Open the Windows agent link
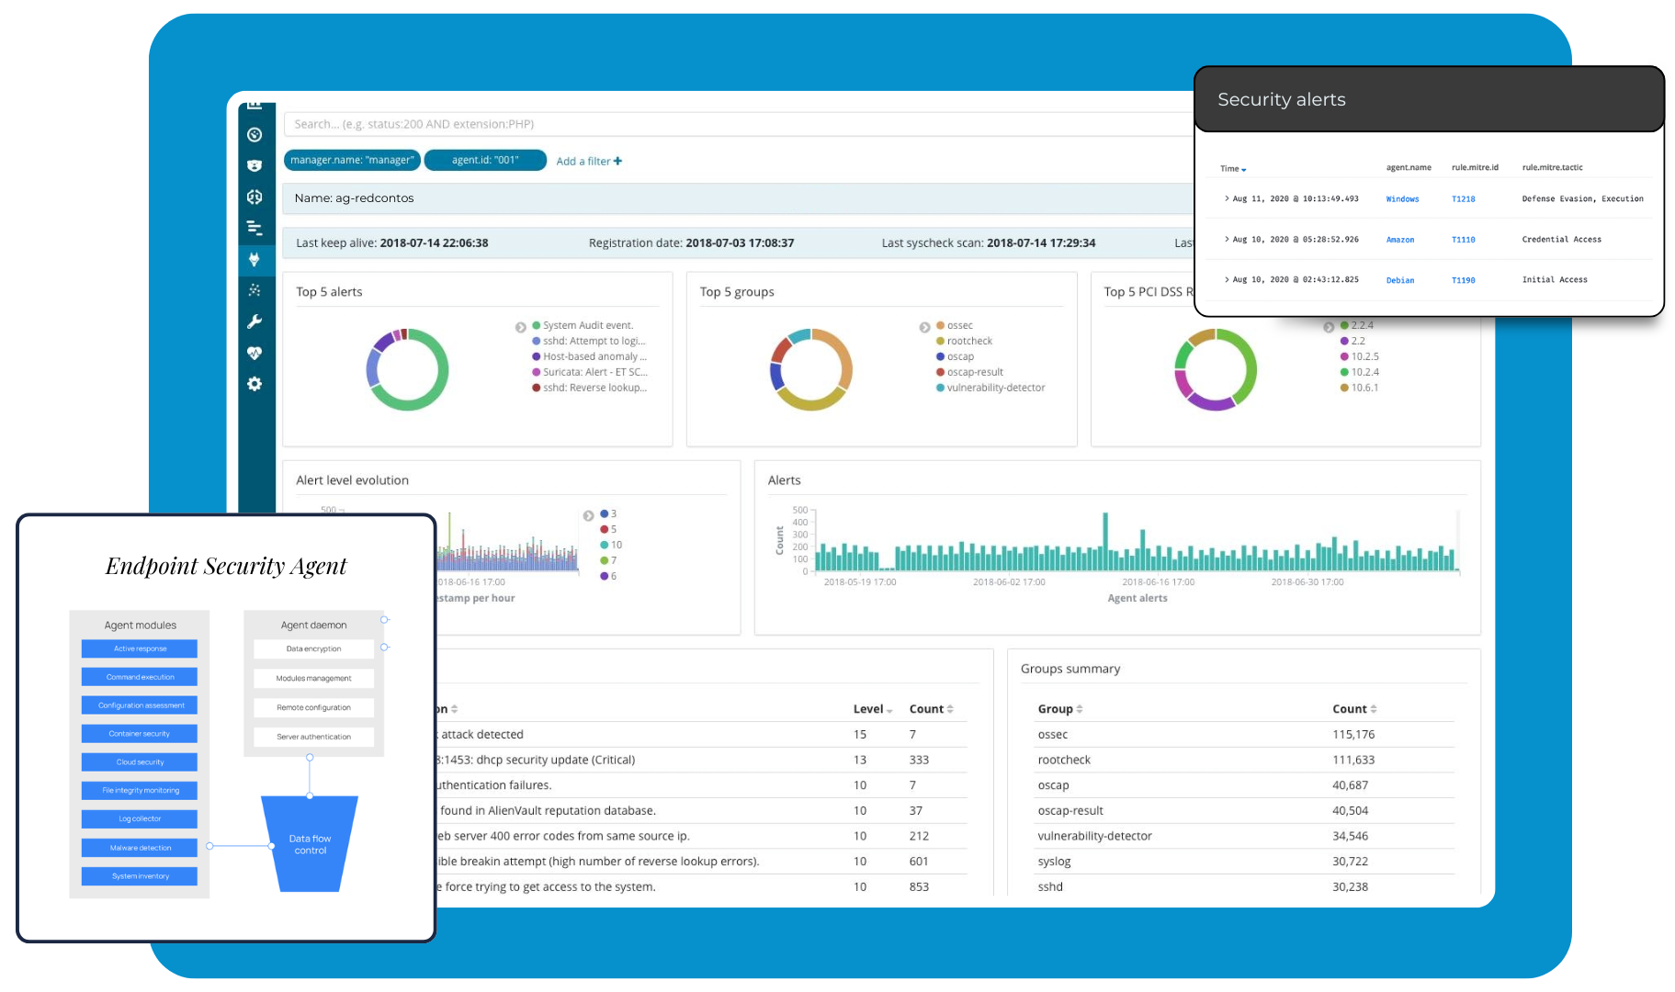The width and height of the screenshot is (1675, 992). coord(1402,198)
